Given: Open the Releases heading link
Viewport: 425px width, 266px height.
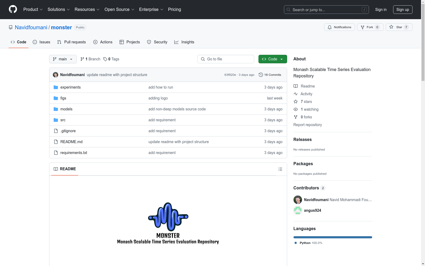Looking at the screenshot, I should tap(303, 139).
